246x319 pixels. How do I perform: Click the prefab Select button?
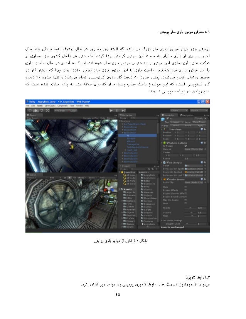175,126
